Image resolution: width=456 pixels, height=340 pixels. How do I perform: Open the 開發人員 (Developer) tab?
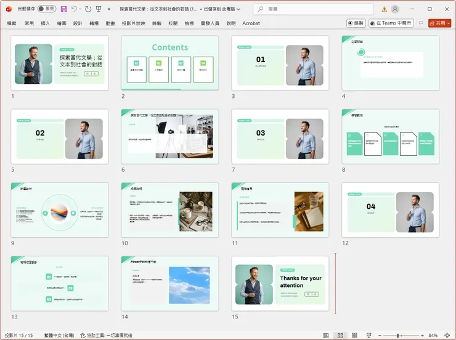[210, 23]
